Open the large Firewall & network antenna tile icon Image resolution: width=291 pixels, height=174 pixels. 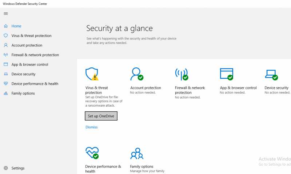tap(182, 74)
